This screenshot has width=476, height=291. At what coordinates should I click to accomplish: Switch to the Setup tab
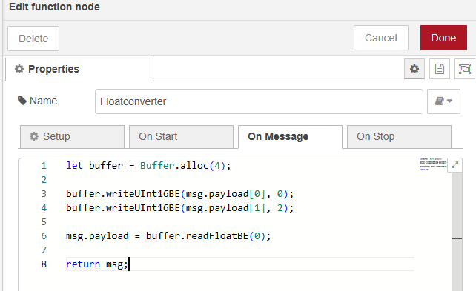[72, 137]
